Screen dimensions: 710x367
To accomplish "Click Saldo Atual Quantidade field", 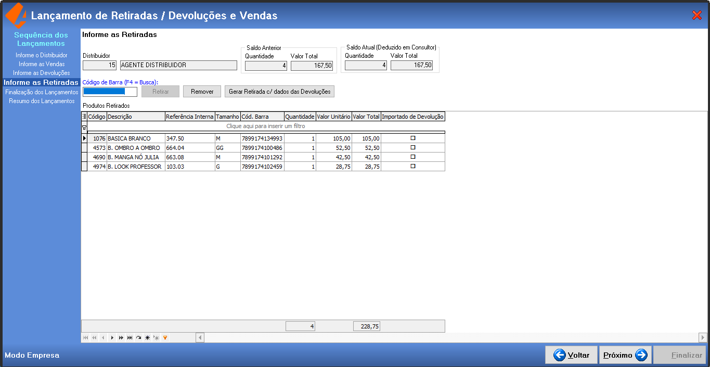I will [366, 65].
